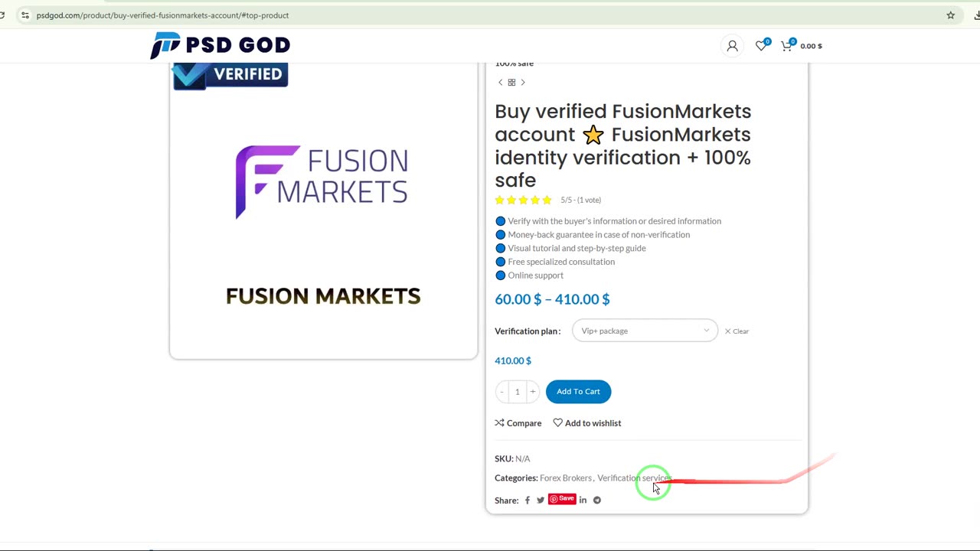
Task: Open the user account icon
Action: pos(732,46)
